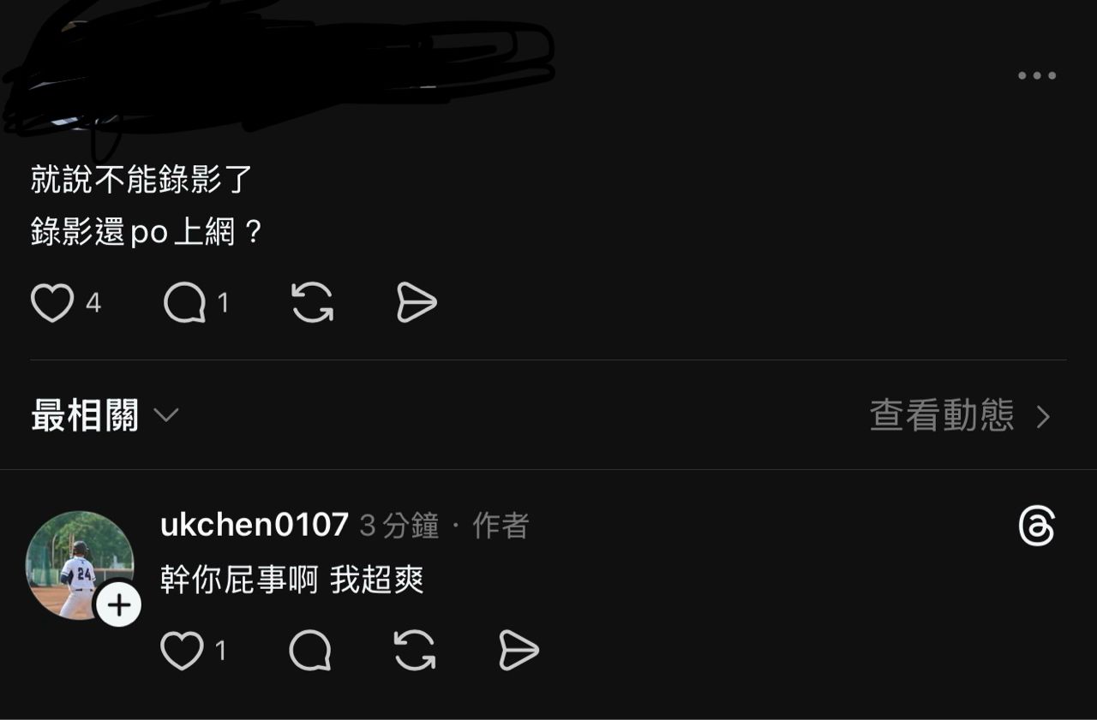The width and height of the screenshot is (1097, 720).
Task: Expand the chevron next to 最相關
Action: click(165, 416)
